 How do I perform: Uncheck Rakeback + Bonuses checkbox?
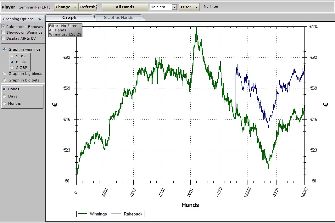coord(3,27)
